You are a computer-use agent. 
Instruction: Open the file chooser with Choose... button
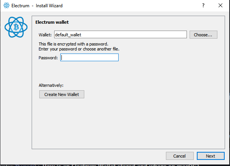(203, 35)
